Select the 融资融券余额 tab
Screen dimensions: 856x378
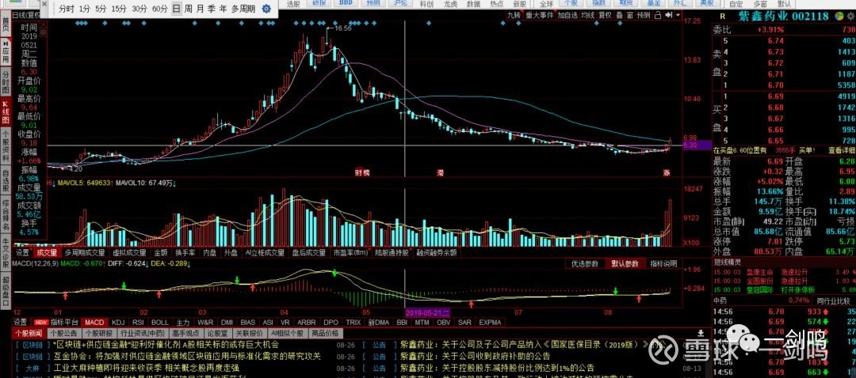pyautogui.click(x=436, y=253)
